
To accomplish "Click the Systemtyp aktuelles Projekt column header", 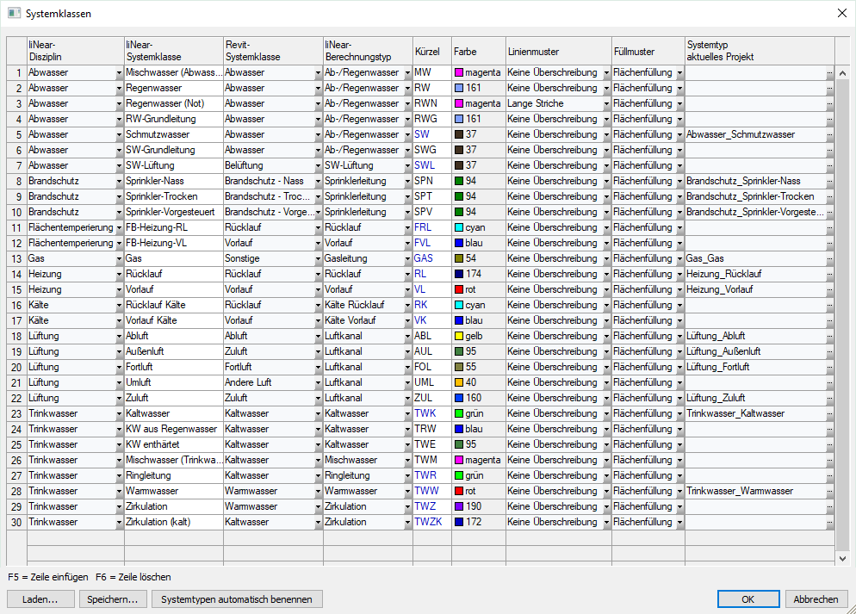I will (760, 51).
